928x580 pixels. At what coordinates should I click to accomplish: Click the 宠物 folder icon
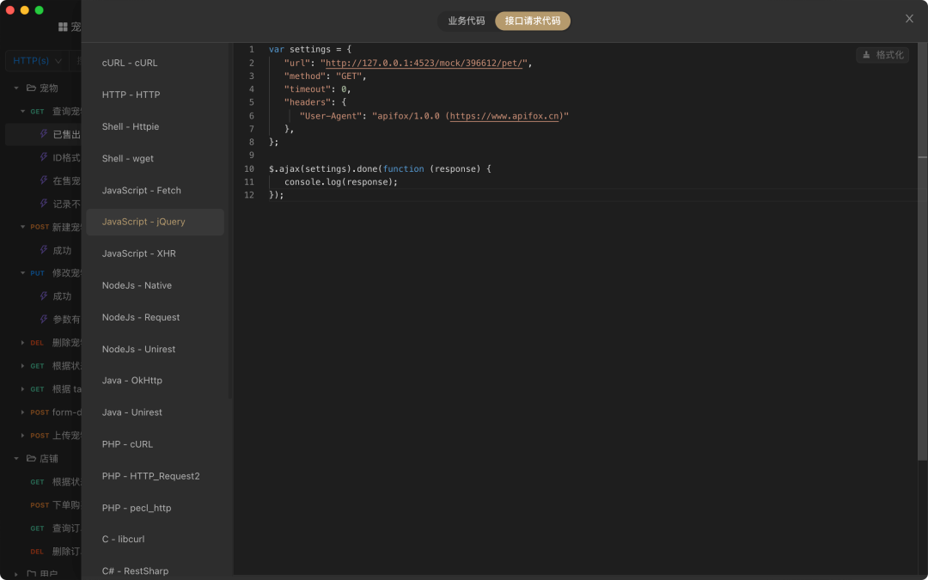point(32,89)
